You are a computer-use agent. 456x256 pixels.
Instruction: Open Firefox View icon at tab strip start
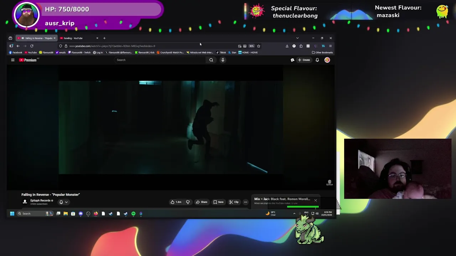point(10,38)
